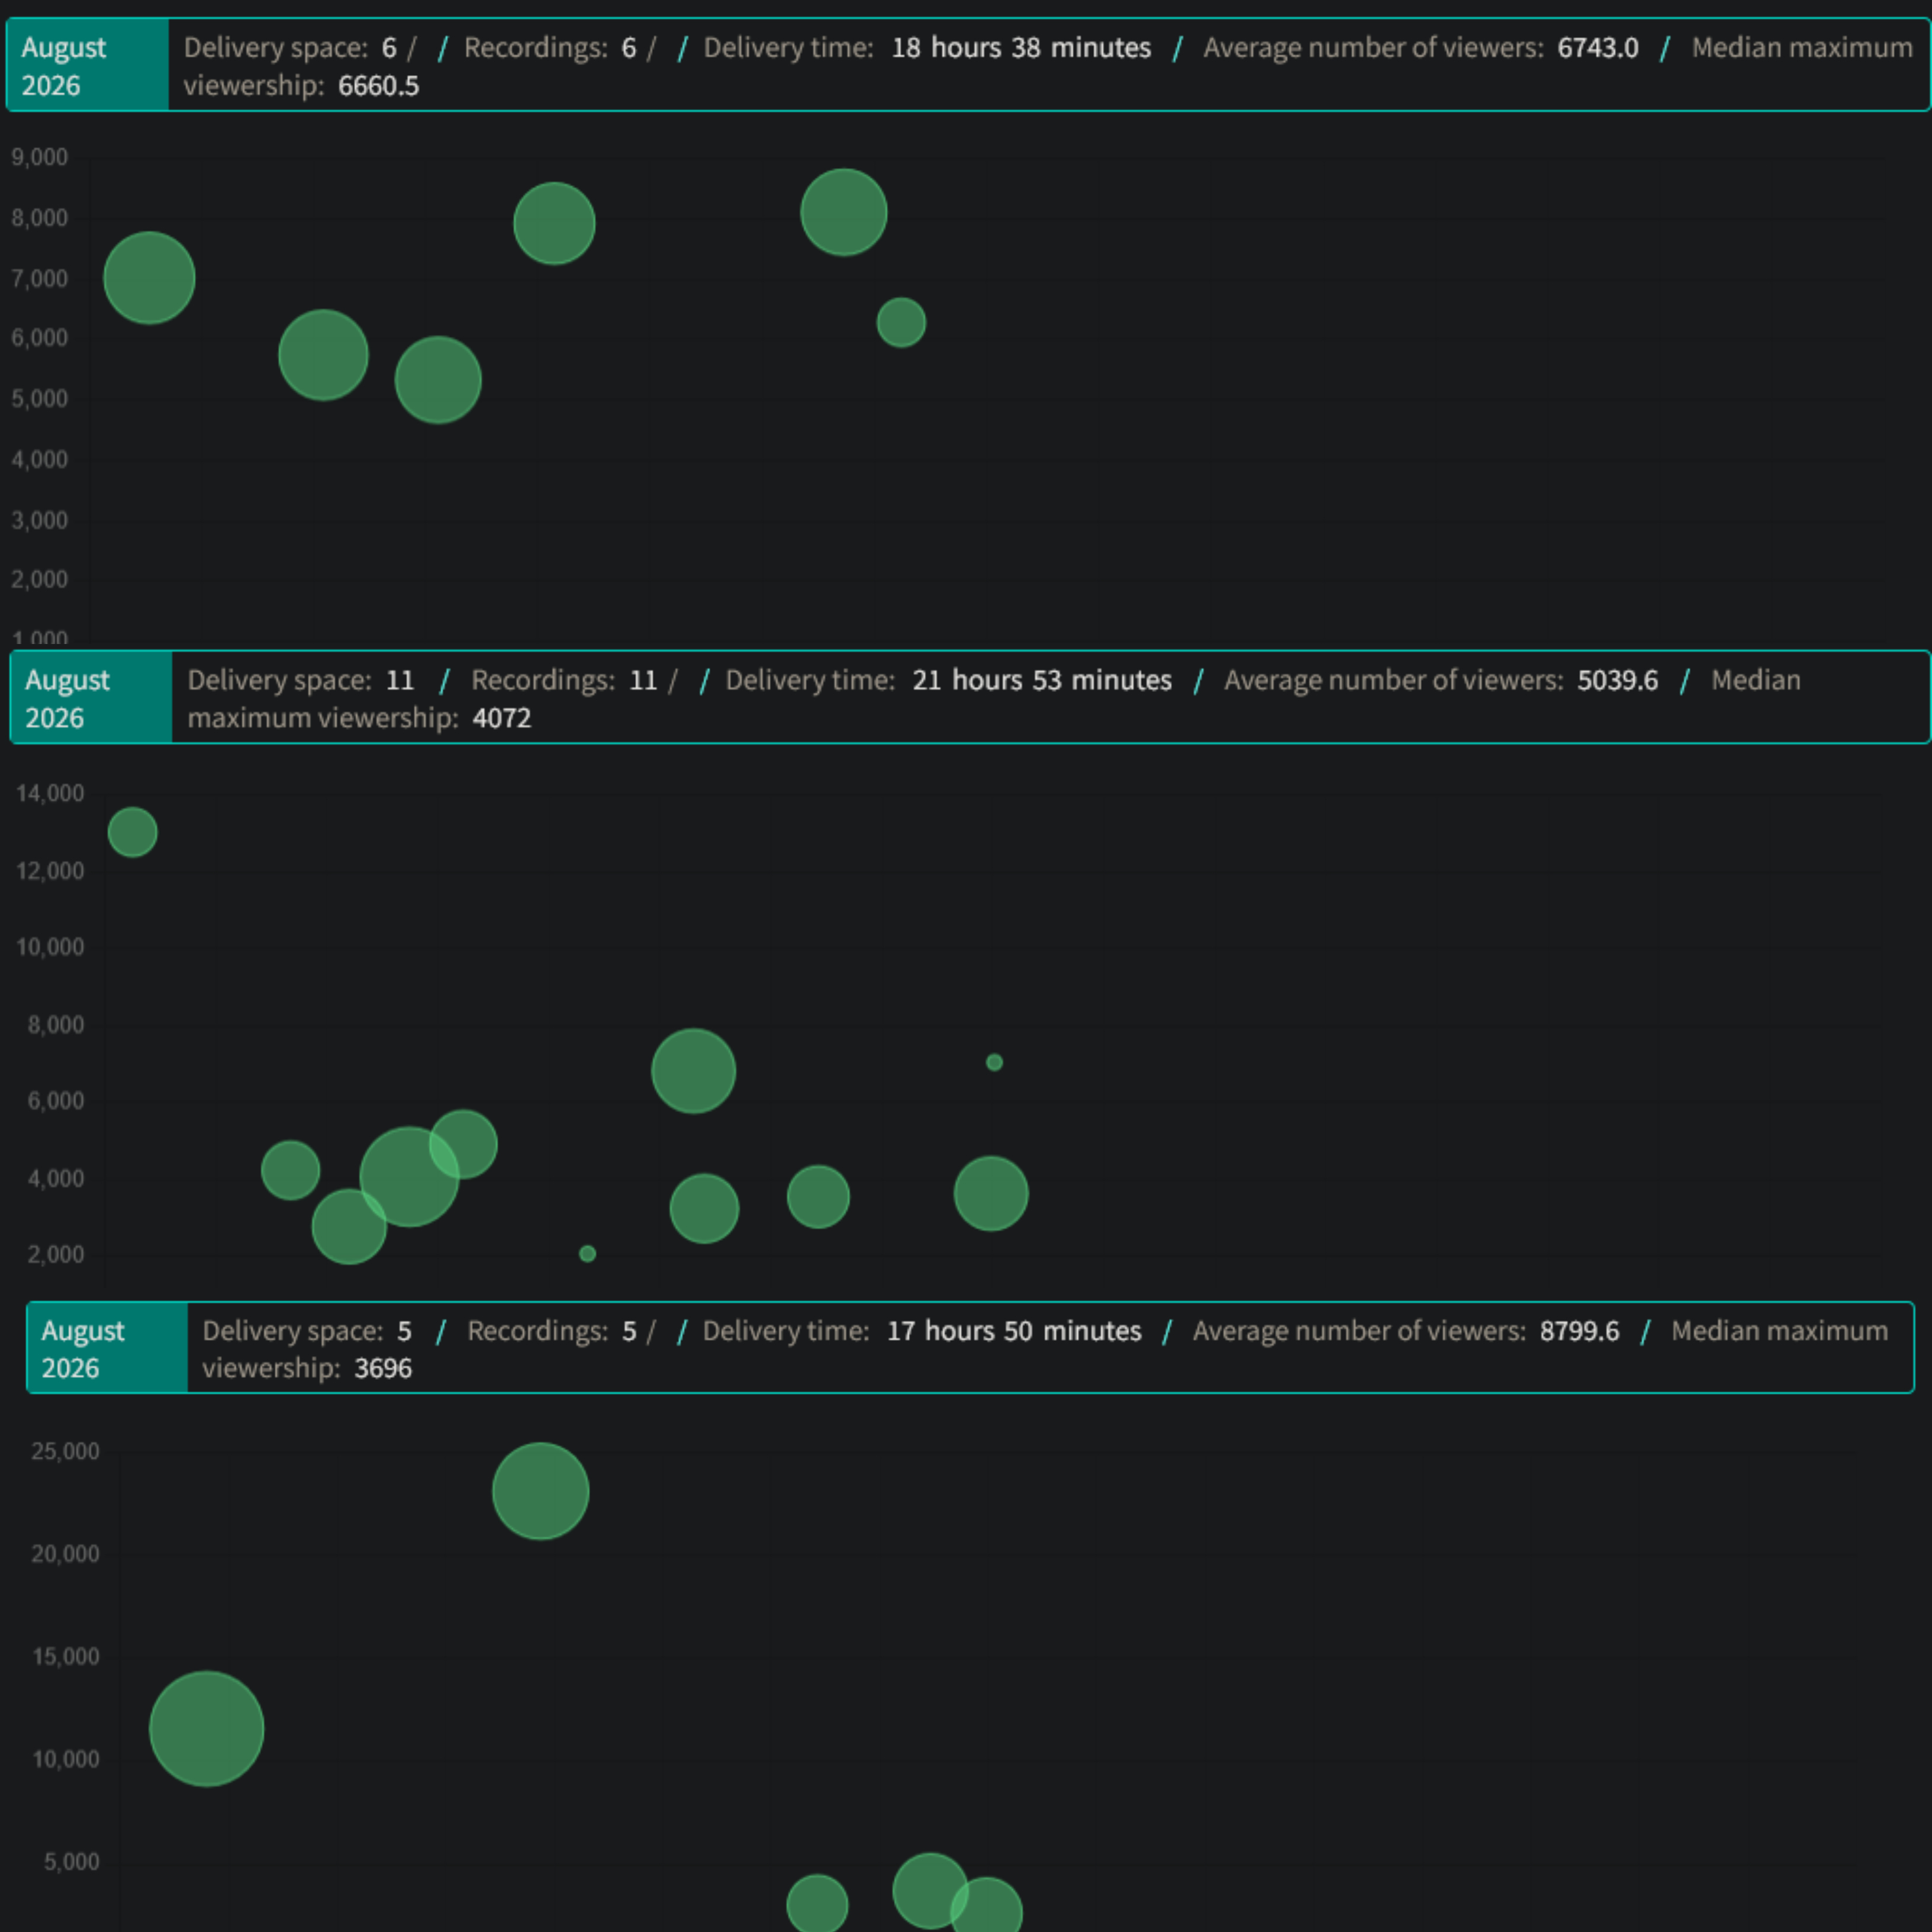Select the highest bubble in the first chart
Viewport: 1932px width, 1932px height.
coord(844,212)
